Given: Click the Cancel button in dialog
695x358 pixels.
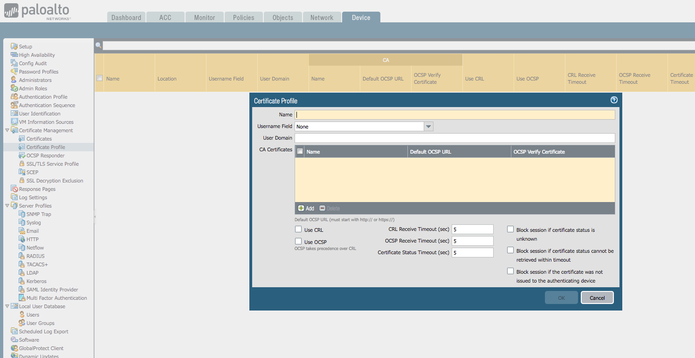Looking at the screenshot, I should tap(597, 298).
